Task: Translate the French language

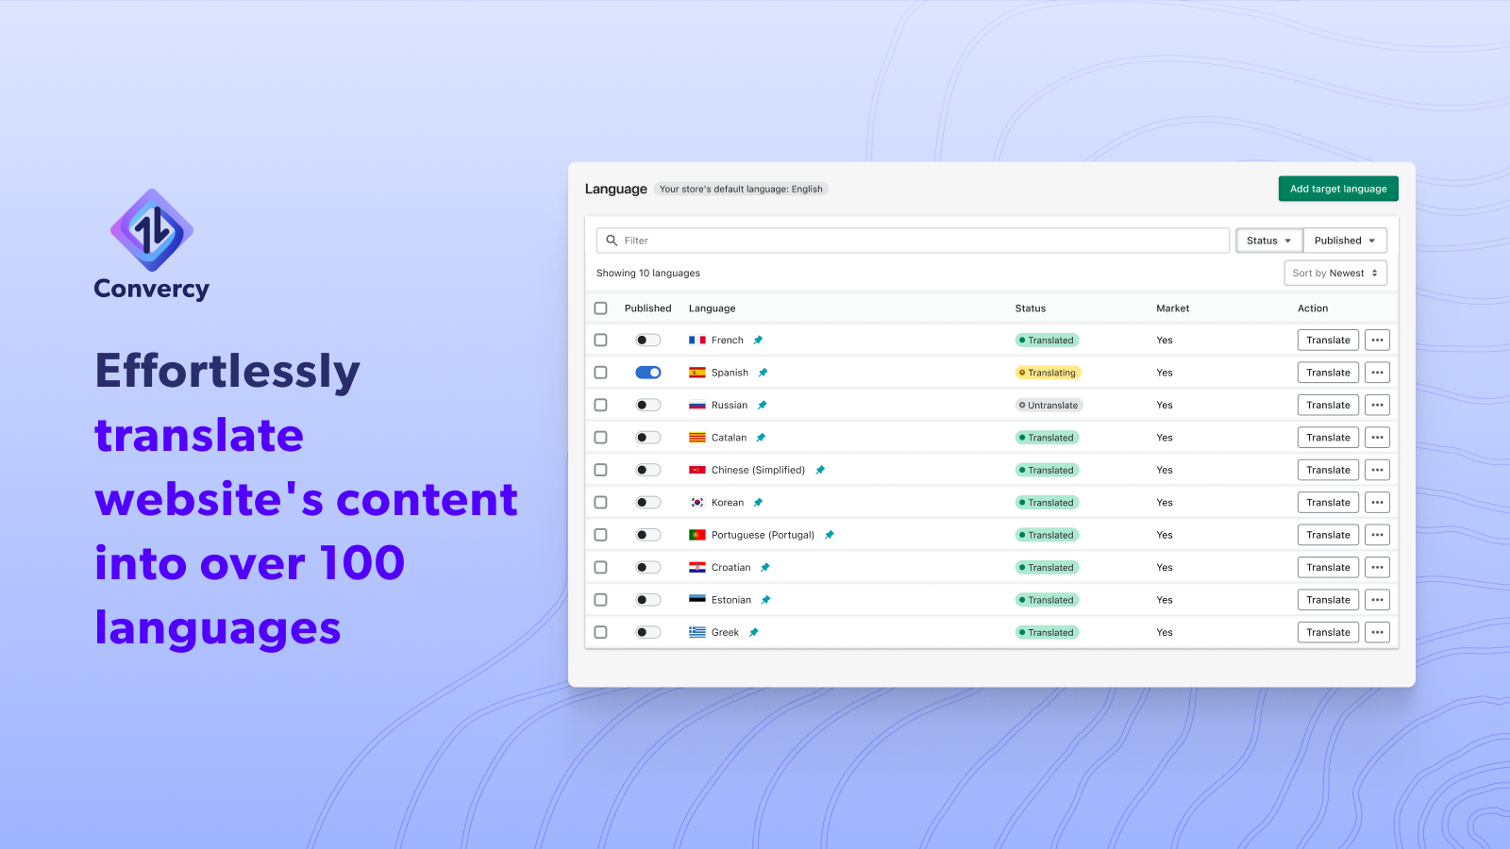Action: [1328, 341]
